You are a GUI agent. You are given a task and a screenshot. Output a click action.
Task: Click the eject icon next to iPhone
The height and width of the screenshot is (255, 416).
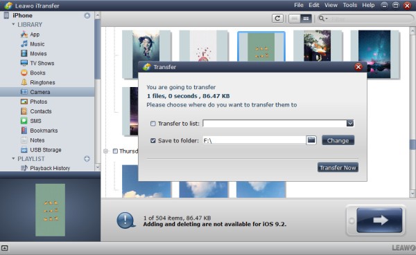pyautogui.click(x=87, y=16)
